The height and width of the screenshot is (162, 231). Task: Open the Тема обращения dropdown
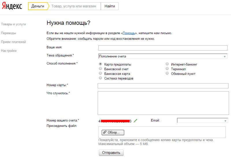[x=163, y=56]
